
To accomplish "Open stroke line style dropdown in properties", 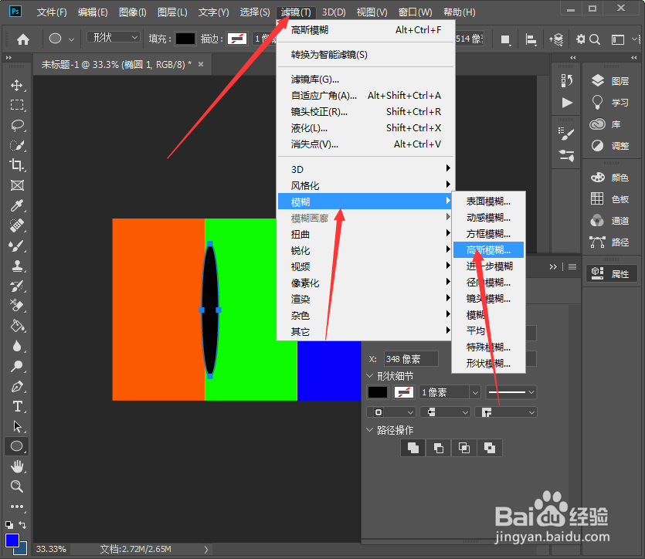I will [x=511, y=392].
